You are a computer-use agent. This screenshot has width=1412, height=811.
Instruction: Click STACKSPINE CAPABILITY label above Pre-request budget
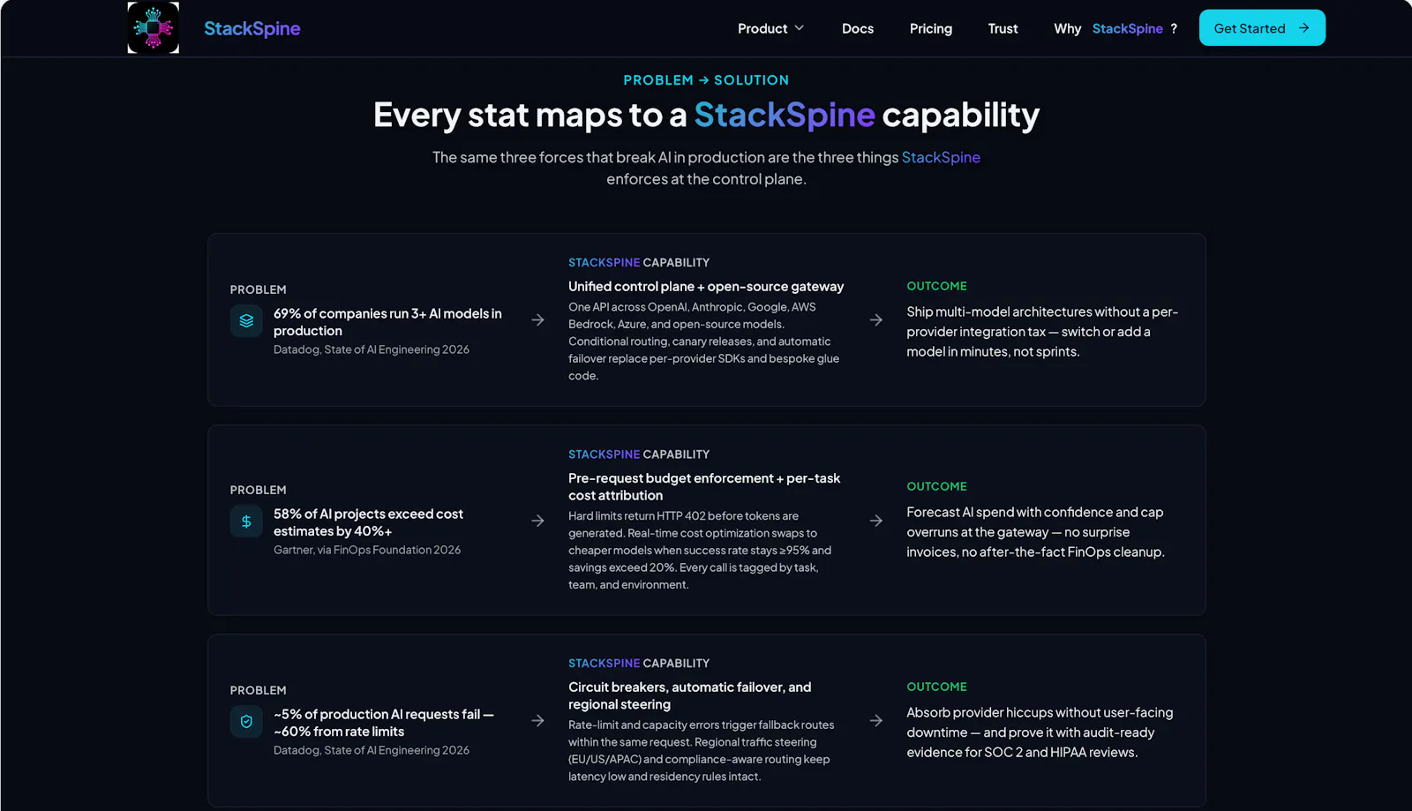point(639,454)
